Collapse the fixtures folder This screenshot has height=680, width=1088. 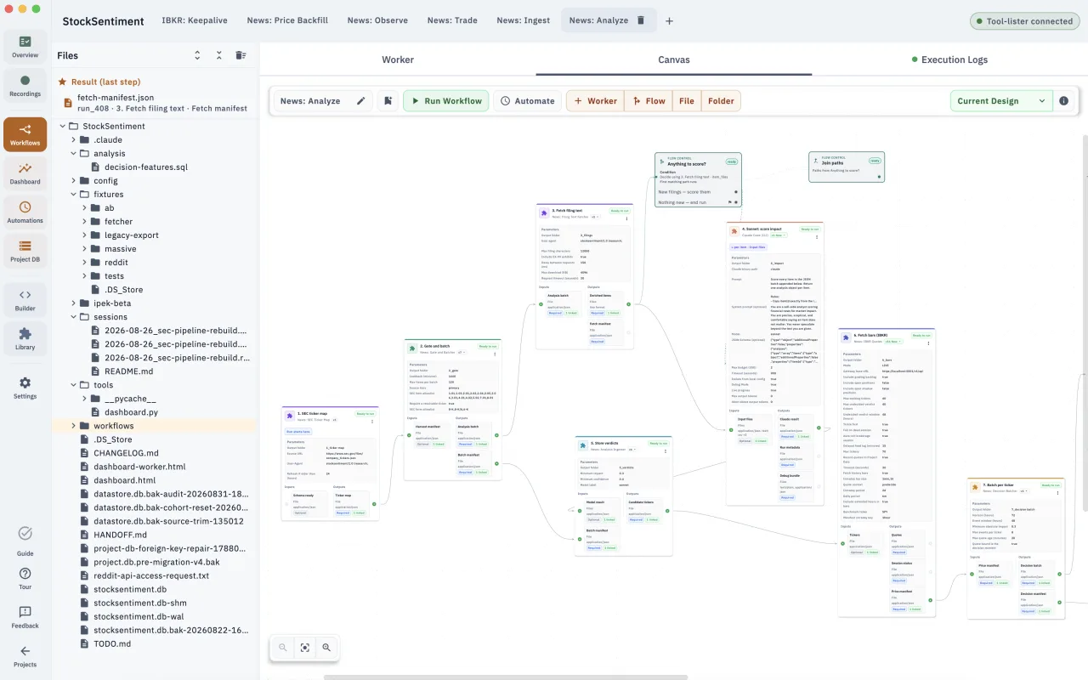[74, 195]
